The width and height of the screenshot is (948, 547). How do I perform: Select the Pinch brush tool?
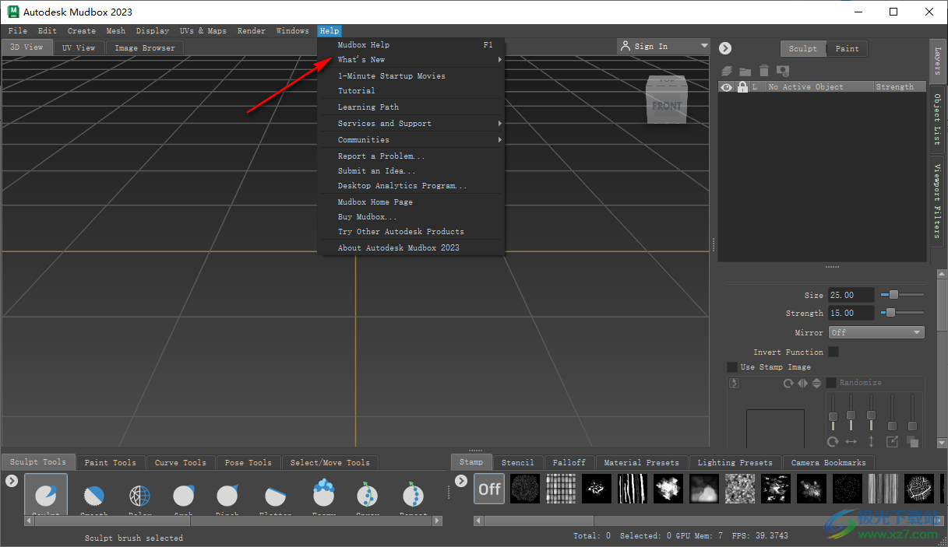pos(227,495)
